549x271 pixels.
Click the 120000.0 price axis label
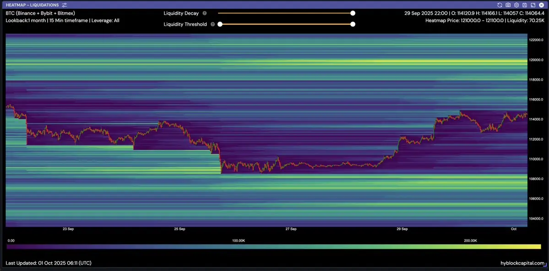click(537, 60)
